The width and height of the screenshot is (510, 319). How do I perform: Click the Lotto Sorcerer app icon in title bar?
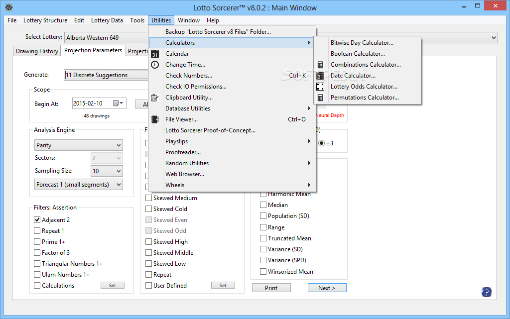click(9, 7)
